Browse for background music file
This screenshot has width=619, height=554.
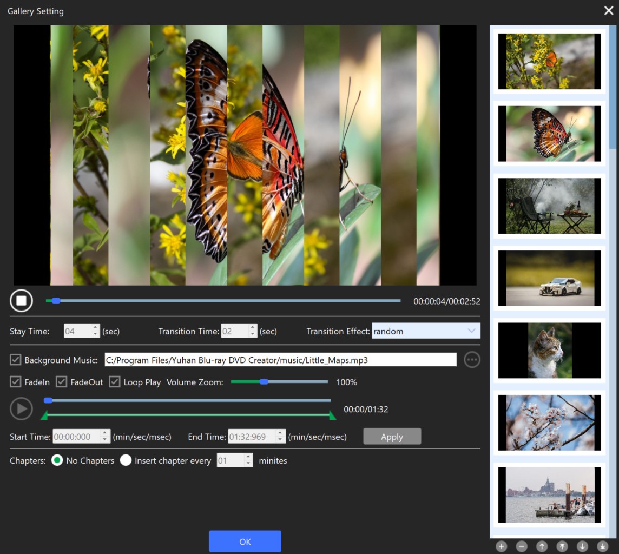[x=472, y=360]
